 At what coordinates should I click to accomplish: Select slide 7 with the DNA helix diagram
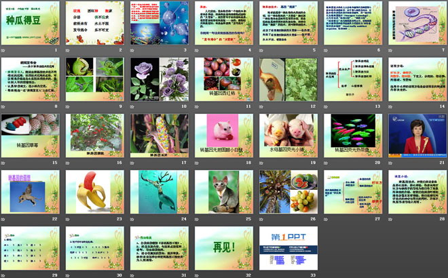[x=417, y=23]
